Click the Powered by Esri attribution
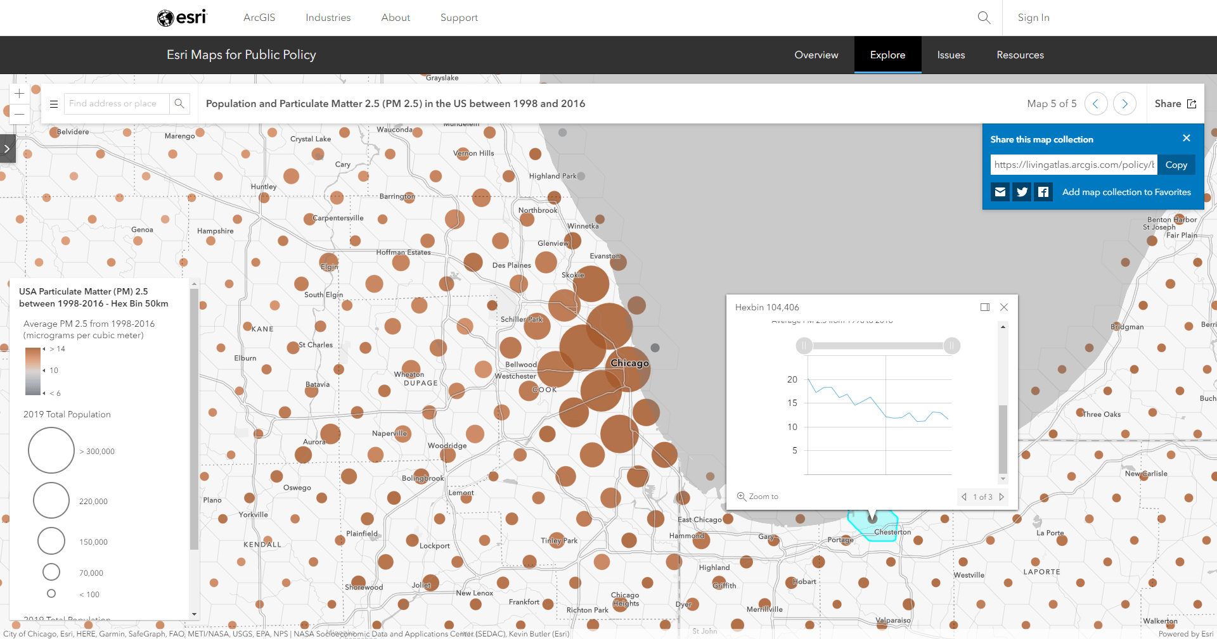This screenshot has height=639, width=1217. [1186, 634]
